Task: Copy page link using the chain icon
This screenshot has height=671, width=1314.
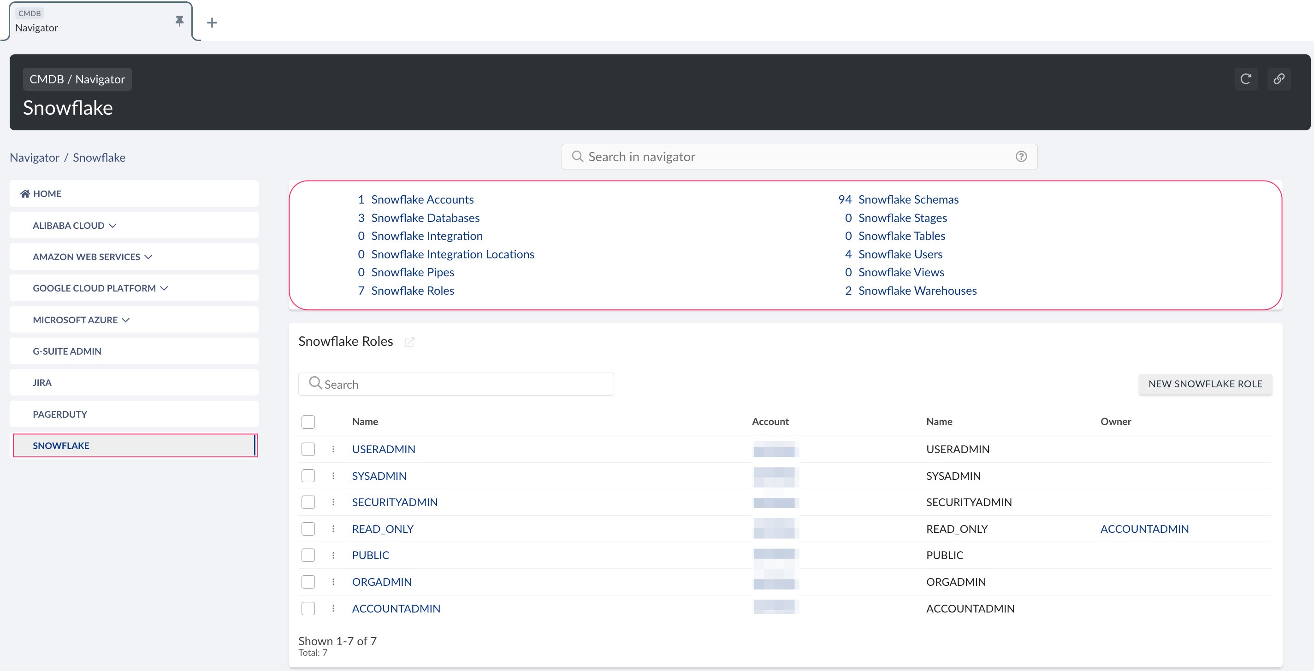Action: click(1279, 79)
